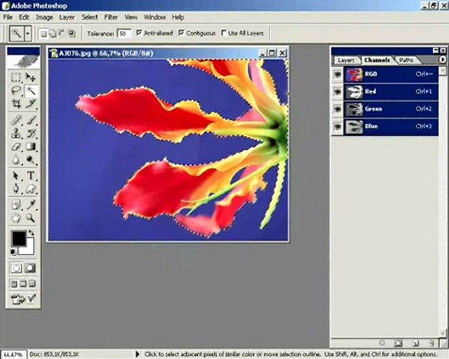Screen dimensions: 449x359
Task: Enable Use All Layers checkbox
Action: coord(224,33)
